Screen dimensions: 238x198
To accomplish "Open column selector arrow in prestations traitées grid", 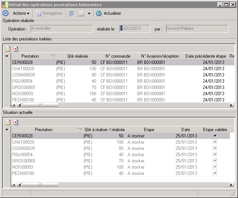I will tap(7, 56).
